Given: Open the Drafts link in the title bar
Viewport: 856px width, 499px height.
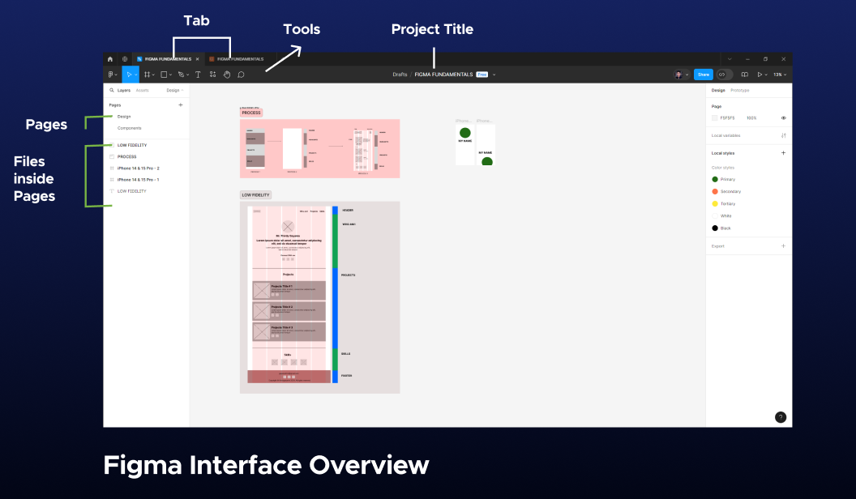Looking at the screenshot, I should (399, 74).
